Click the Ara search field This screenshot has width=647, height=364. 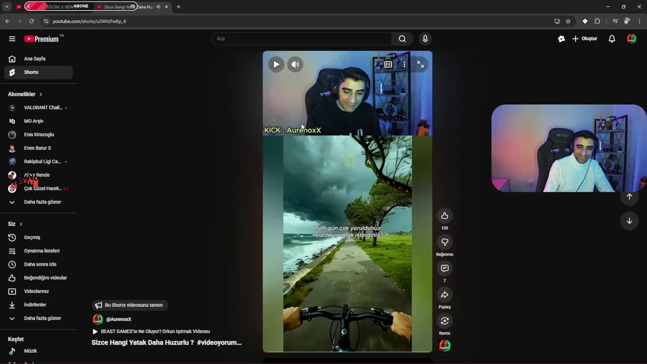pyautogui.click(x=301, y=38)
